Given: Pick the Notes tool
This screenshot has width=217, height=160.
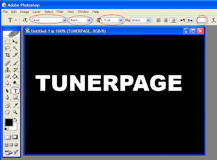Looking at the screenshot, I should pos(7,106).
